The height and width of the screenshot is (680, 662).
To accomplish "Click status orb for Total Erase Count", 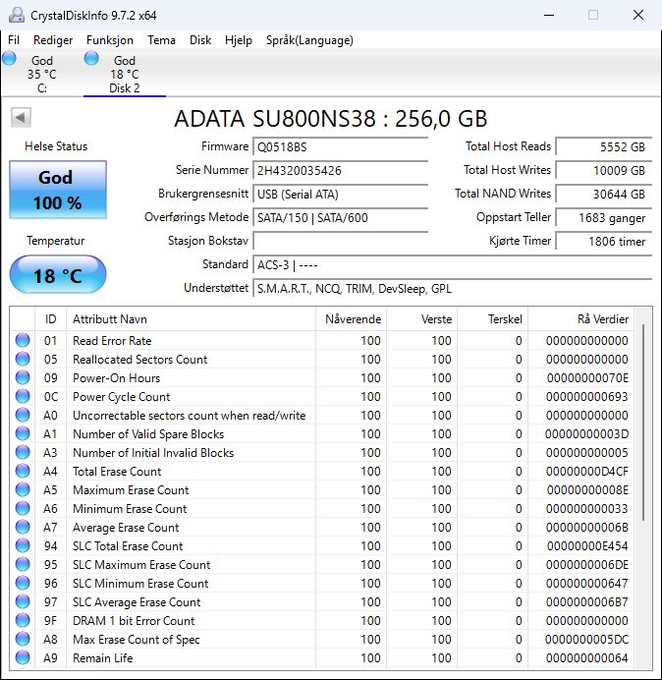I will (23, 471).
